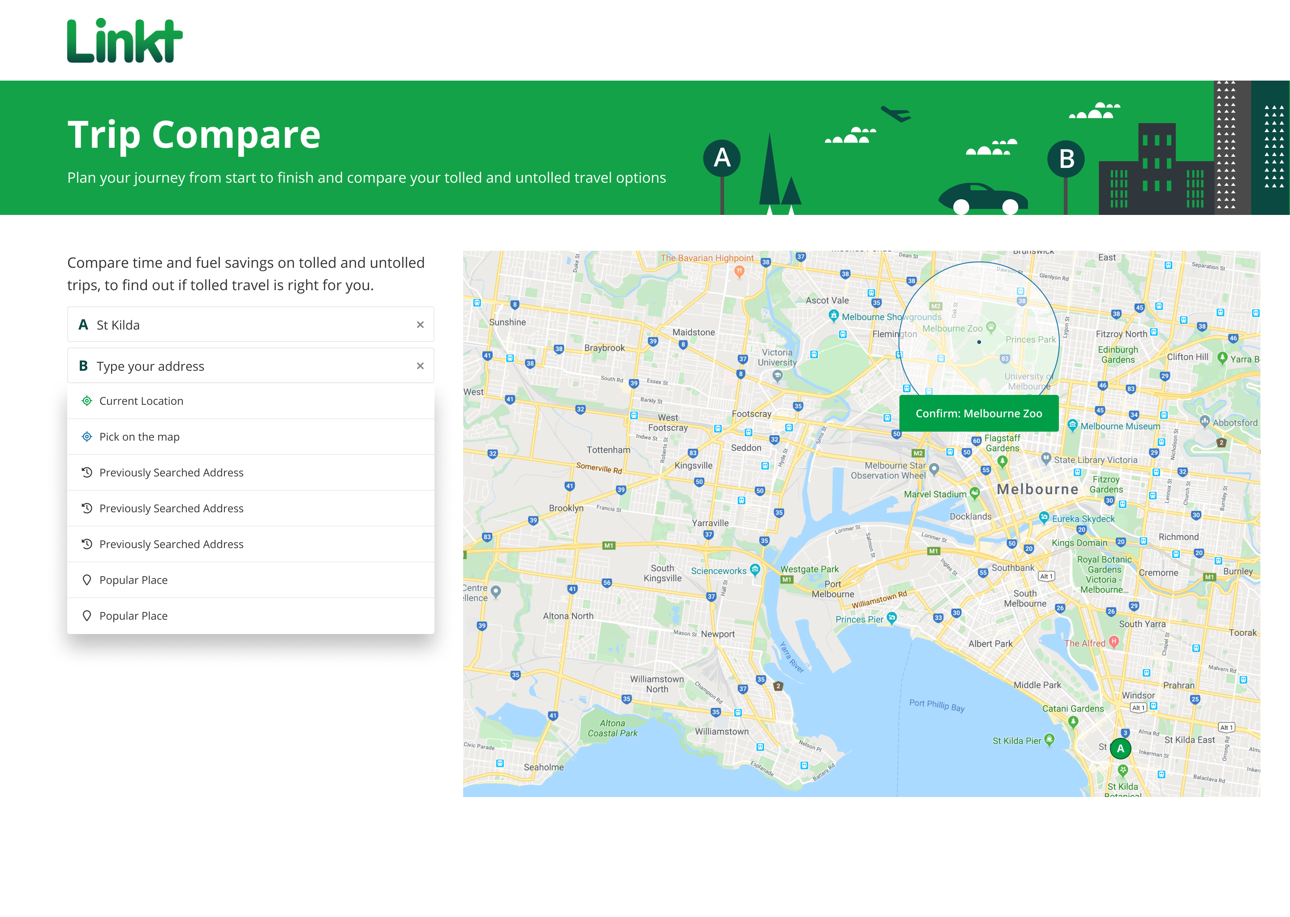Select Pick on the map option

point(250,437)
